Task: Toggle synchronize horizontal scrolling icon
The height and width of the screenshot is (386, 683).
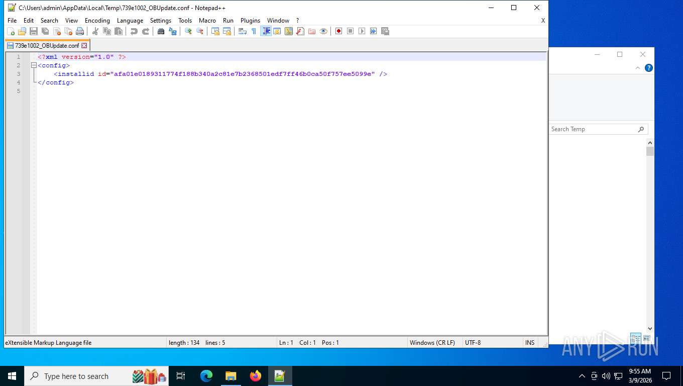Action: tap(227, 31)
